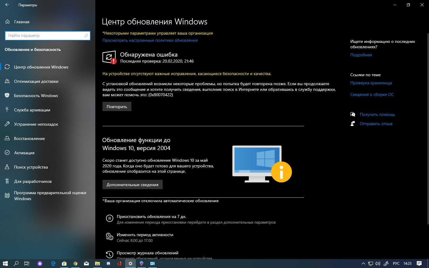Open the Paint 3D taskbar icon
This screenshot has width=429, height=268.
click(x=142, y=264)
